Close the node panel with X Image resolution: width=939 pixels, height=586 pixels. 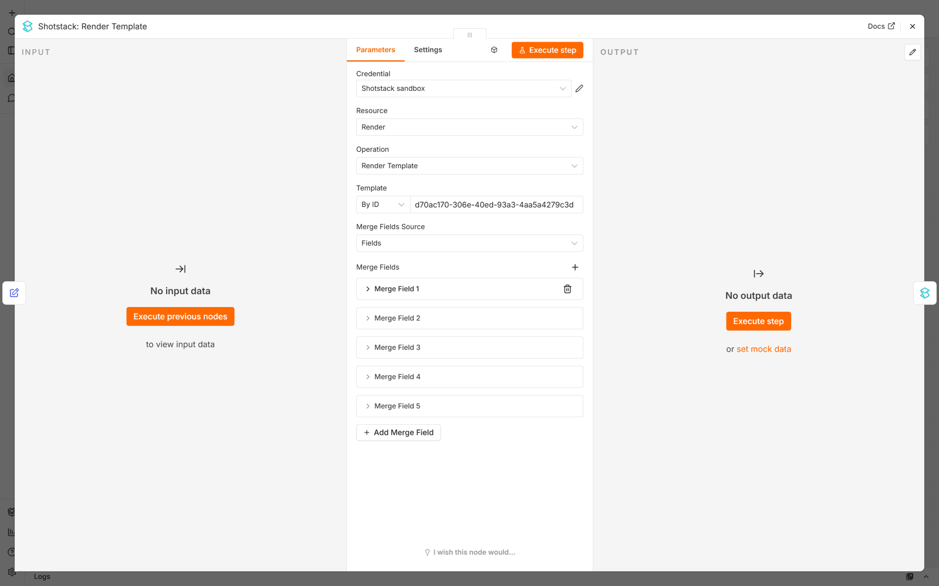913,26
